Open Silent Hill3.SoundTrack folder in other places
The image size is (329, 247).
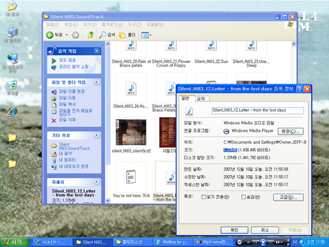[x=74, y=147]
